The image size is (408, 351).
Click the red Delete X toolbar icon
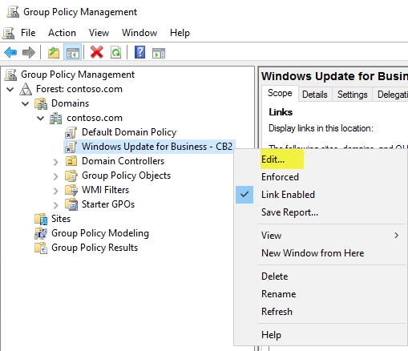pos(97,52)
